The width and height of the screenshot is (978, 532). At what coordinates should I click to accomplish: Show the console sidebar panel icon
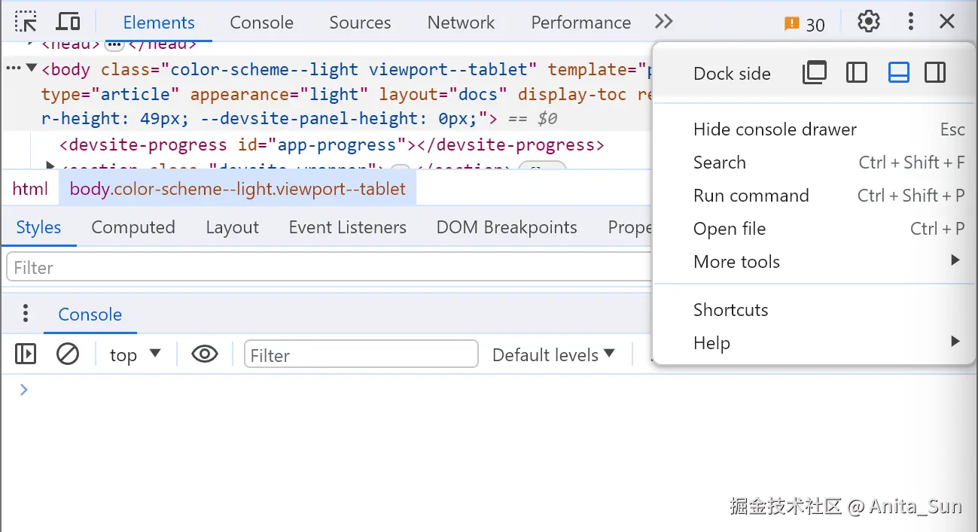(26, 354)
